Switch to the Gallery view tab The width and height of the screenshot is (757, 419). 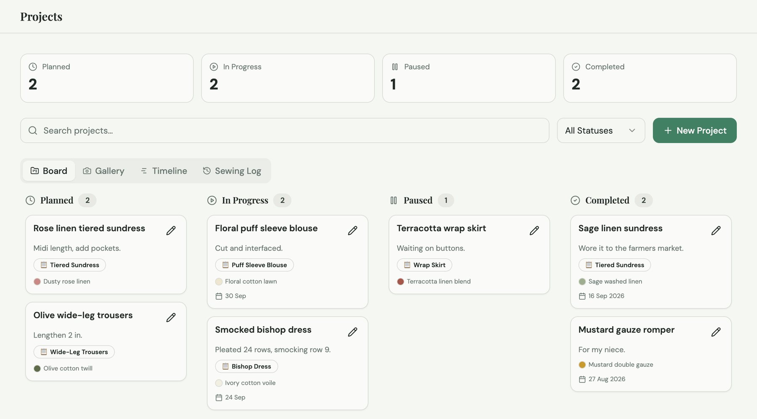coord(103,171)
